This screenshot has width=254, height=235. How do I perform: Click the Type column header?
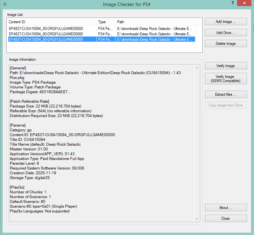pos(106,22)
